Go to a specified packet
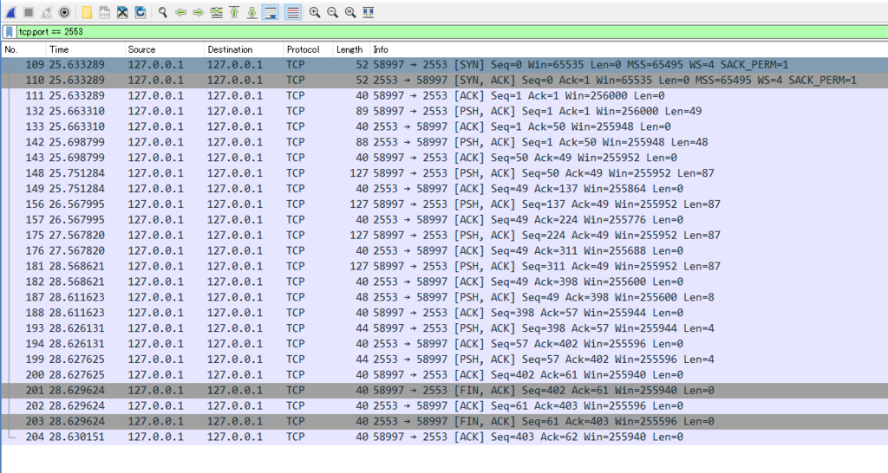 tap(216, 12)
